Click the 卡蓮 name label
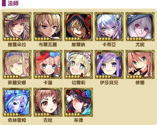 [48, 83]
